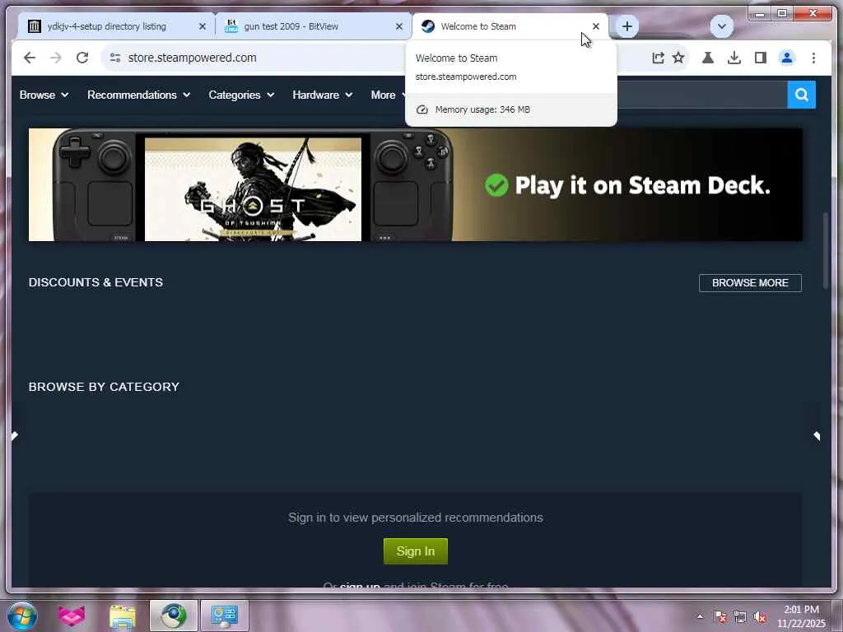Image resolution: width=843 pixels, height=632 pixels.
Task: Click the Steam store search magnifier button
Action: (x=802, y=95)
